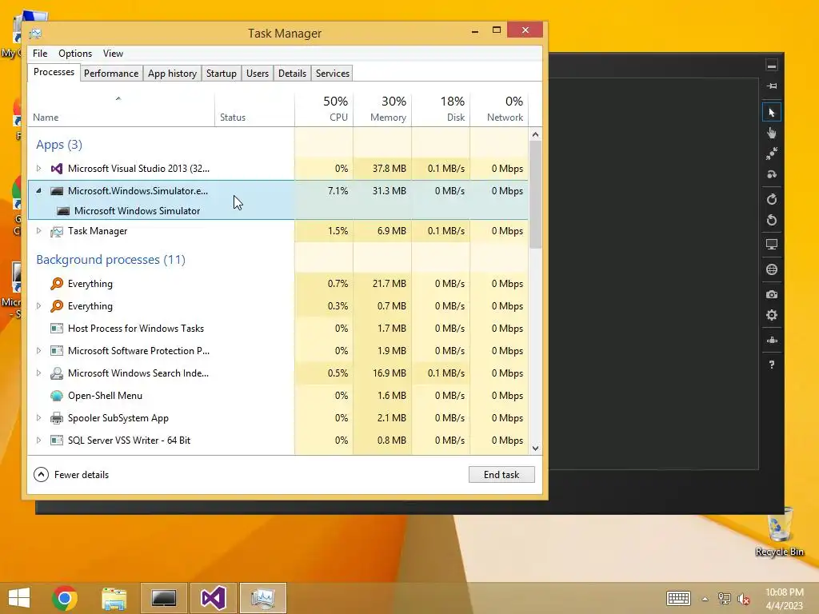The width and height of the screenshot is (819, 614).
Task: Choose pinch/zoom touch mode in Simulator
Action: [772, 153]
